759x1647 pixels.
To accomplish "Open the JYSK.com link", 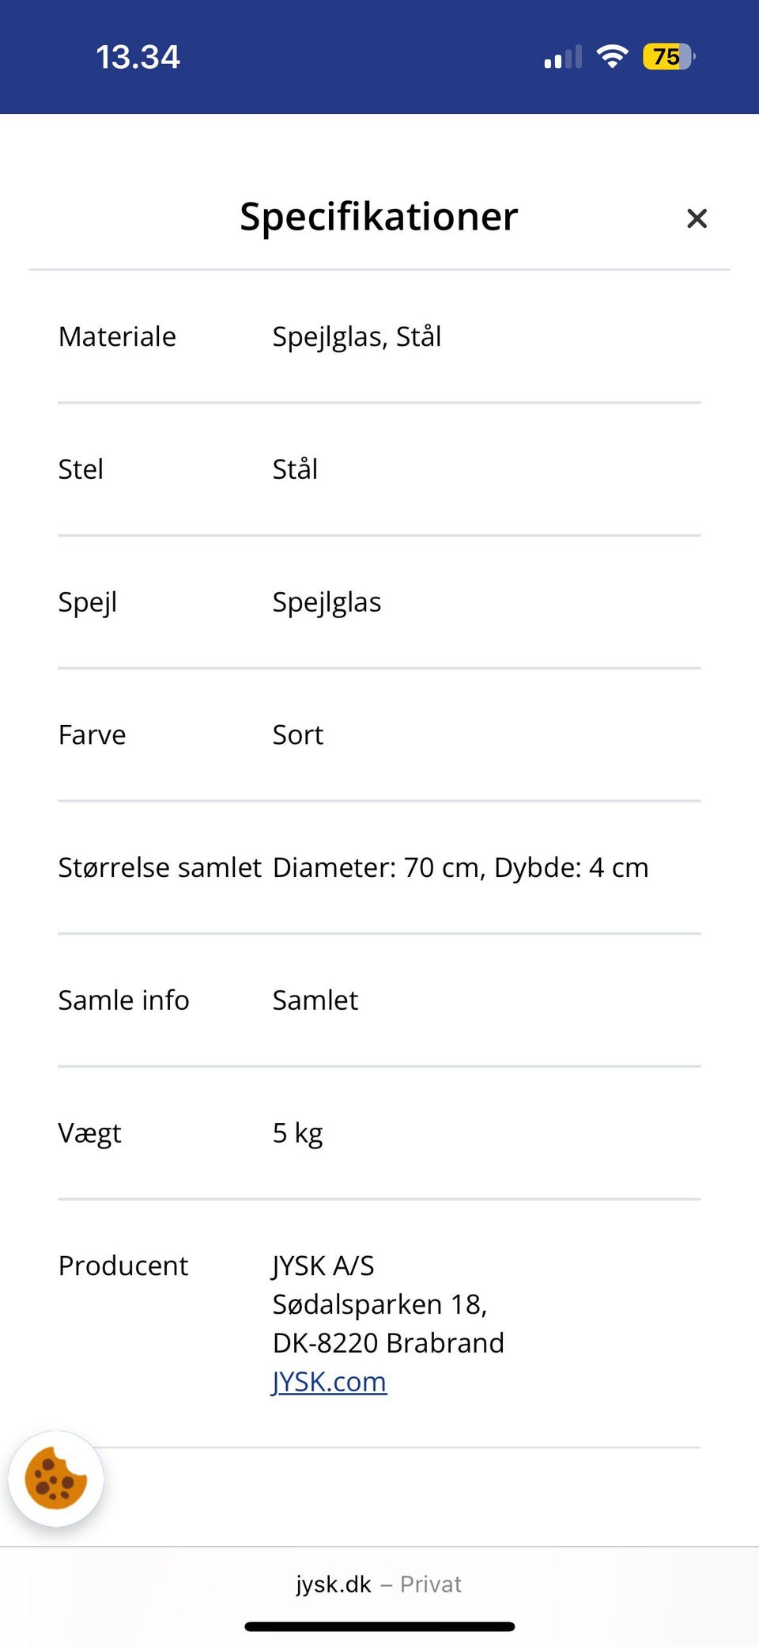I will 330,1382.
